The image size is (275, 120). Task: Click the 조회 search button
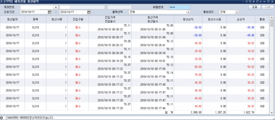[x=255, y=7]
